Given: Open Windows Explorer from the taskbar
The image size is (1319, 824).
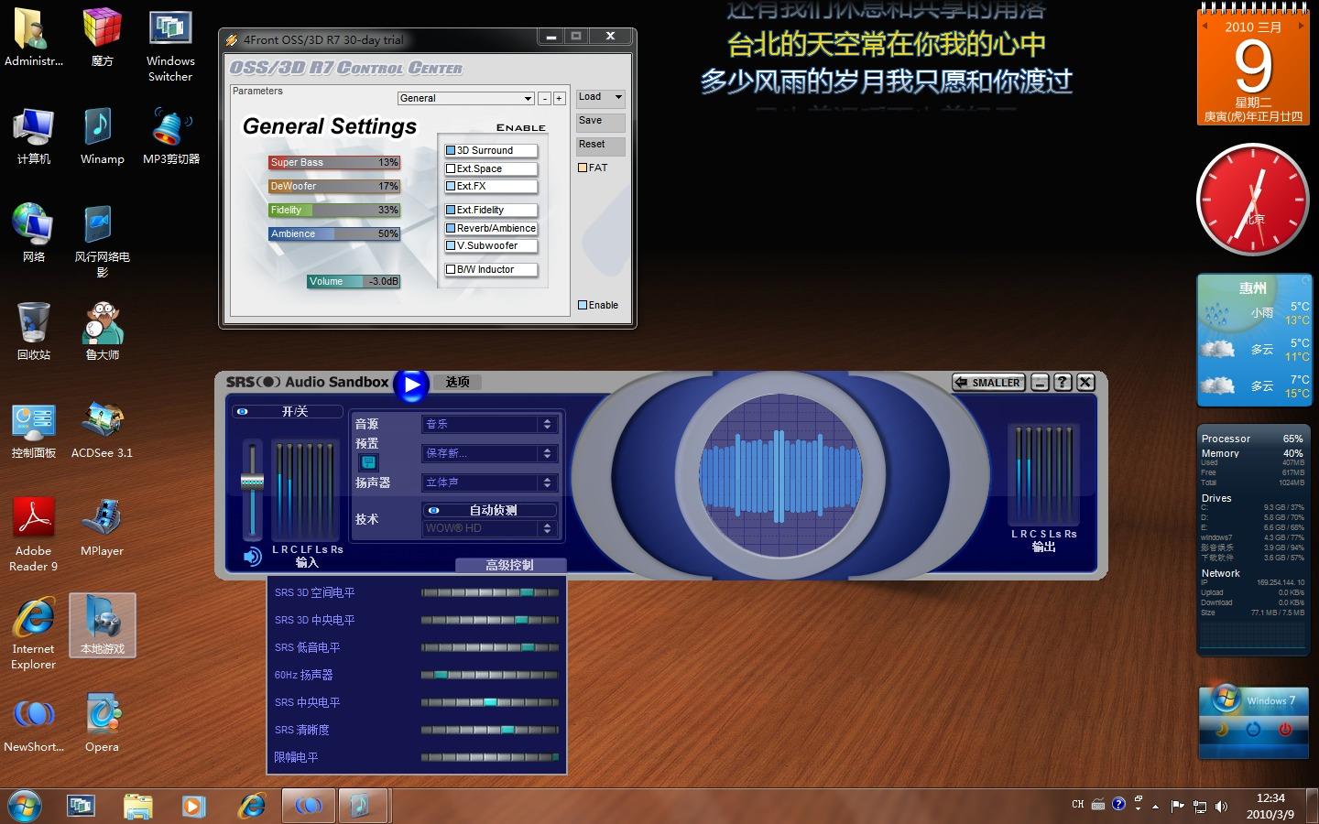Looking at the screenshot, I should pyautogui.click(x=137, y=806).
